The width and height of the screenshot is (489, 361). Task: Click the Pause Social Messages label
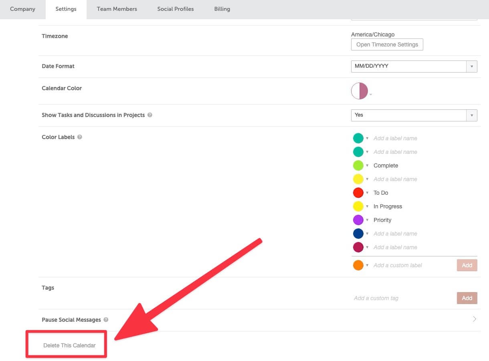(71, 320)
